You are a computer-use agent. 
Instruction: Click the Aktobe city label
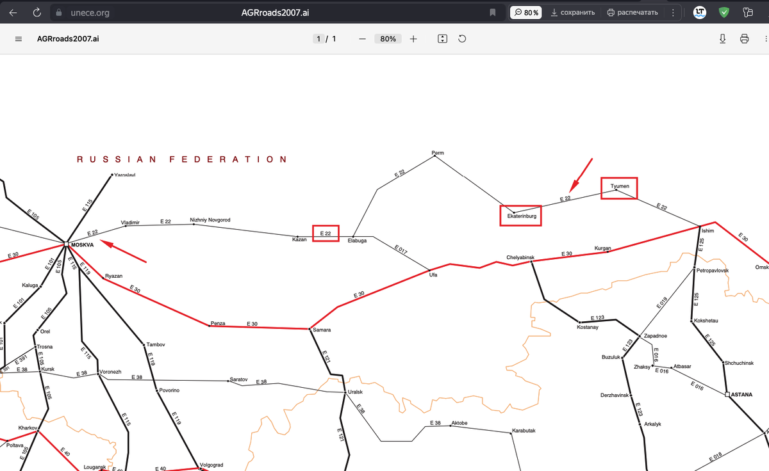coord(459,423)
